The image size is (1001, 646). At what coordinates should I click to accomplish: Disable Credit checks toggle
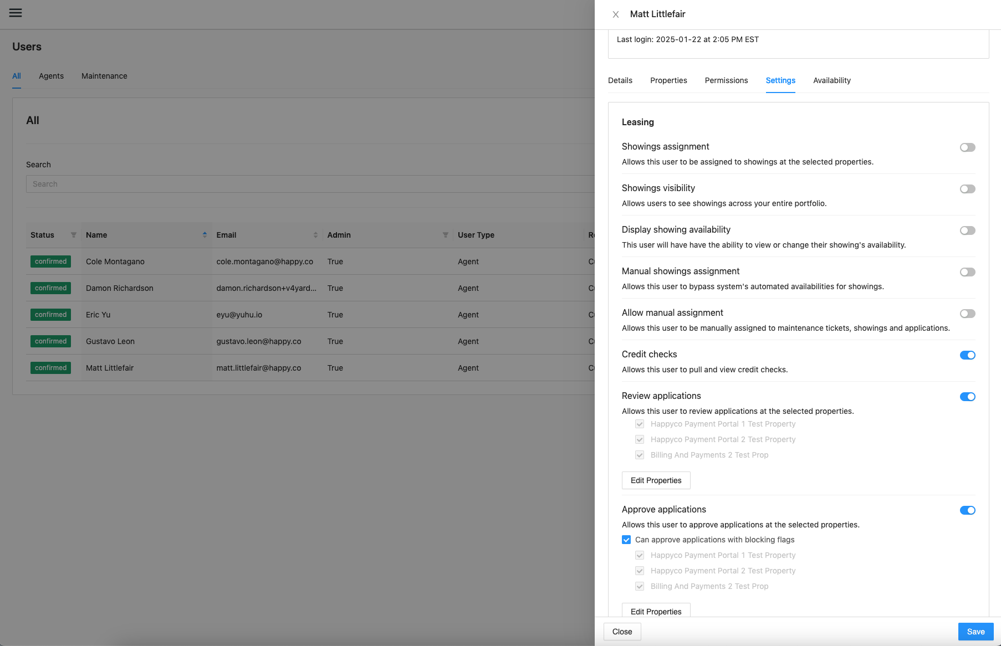pos(968,355)
